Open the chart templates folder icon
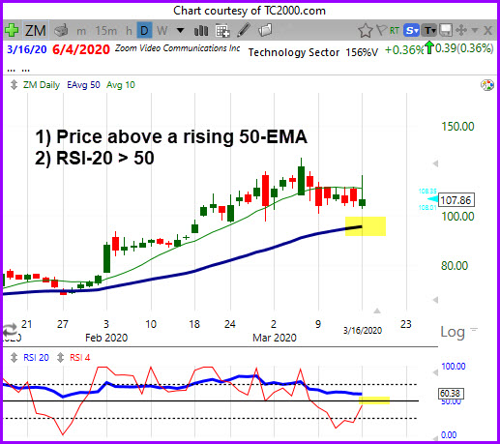 (x=265, y=30)
